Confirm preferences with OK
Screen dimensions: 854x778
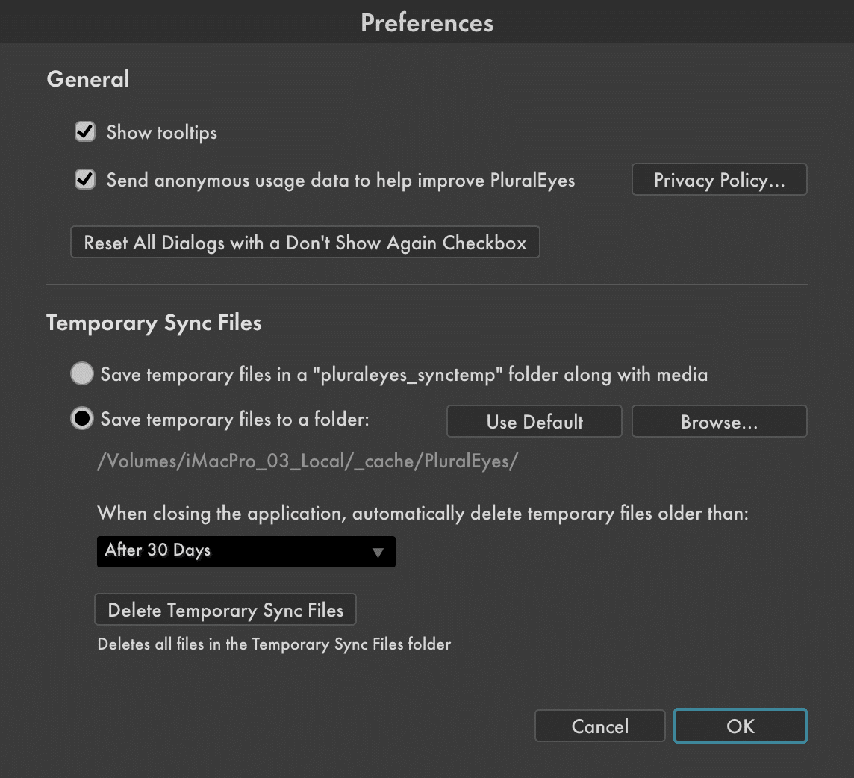pyautogui.click(x=740, y=726)
